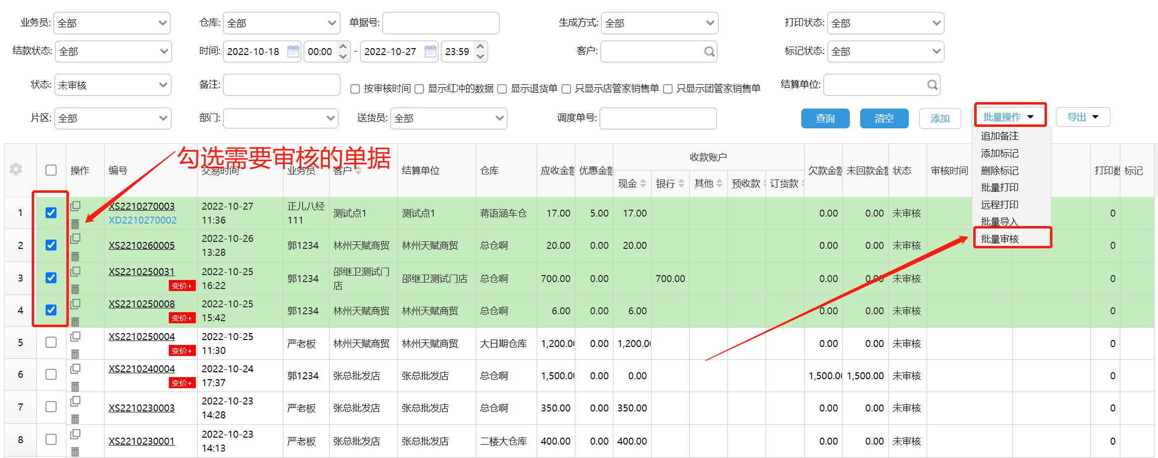Open start date calendar picker icon
This screenshot has width=1158, height=458.
click(x=293, y=51)
